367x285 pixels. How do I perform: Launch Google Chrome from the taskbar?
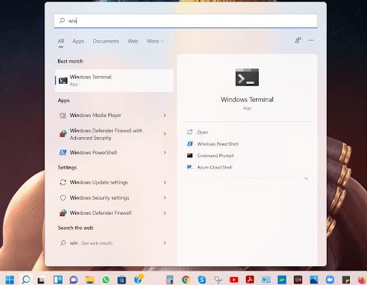point(186,279)
